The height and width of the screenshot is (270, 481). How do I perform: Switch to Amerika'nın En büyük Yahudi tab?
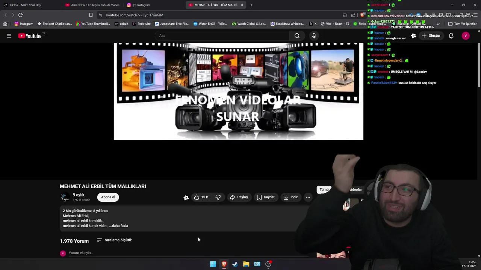pos(93,5)
